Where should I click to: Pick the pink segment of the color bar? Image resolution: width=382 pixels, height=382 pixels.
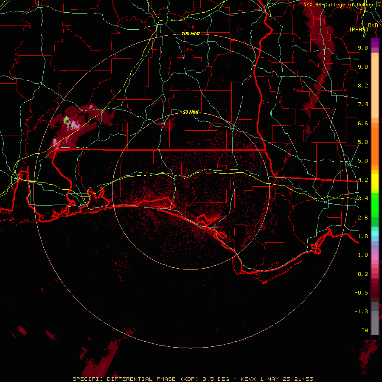pyautogui.click(x=375, y=257)
